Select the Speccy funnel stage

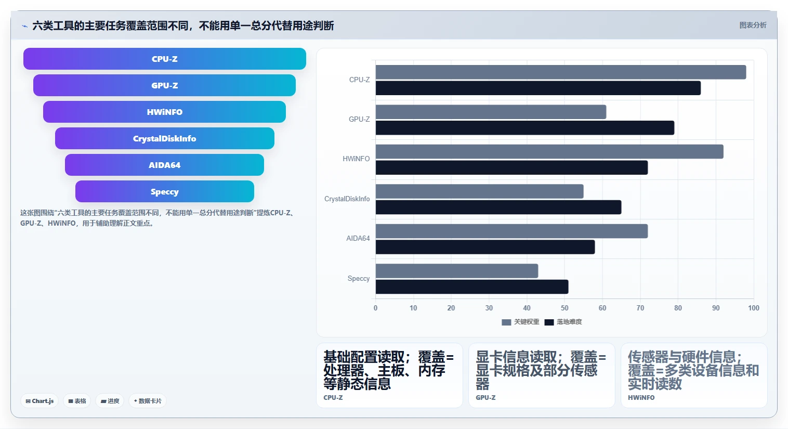click(165, 191)
